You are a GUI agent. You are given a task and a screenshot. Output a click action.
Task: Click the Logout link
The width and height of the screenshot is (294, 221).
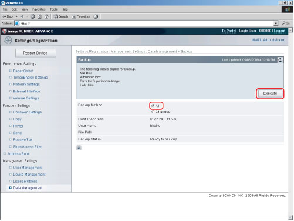[x=279, y=31]
